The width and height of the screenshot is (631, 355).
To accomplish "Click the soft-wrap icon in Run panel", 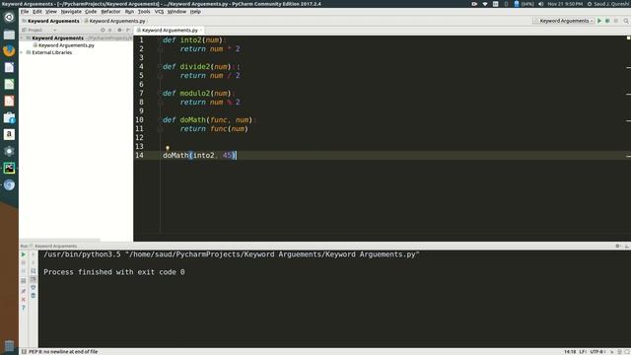I will [x=33, y=271].
